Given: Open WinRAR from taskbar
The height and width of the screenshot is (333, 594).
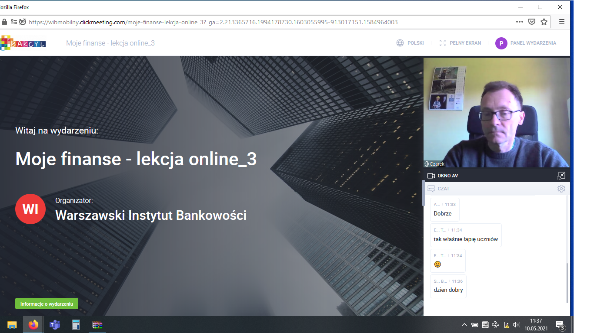Looking at the screenshot, I should pyautogui.click(x=97, y=324).
